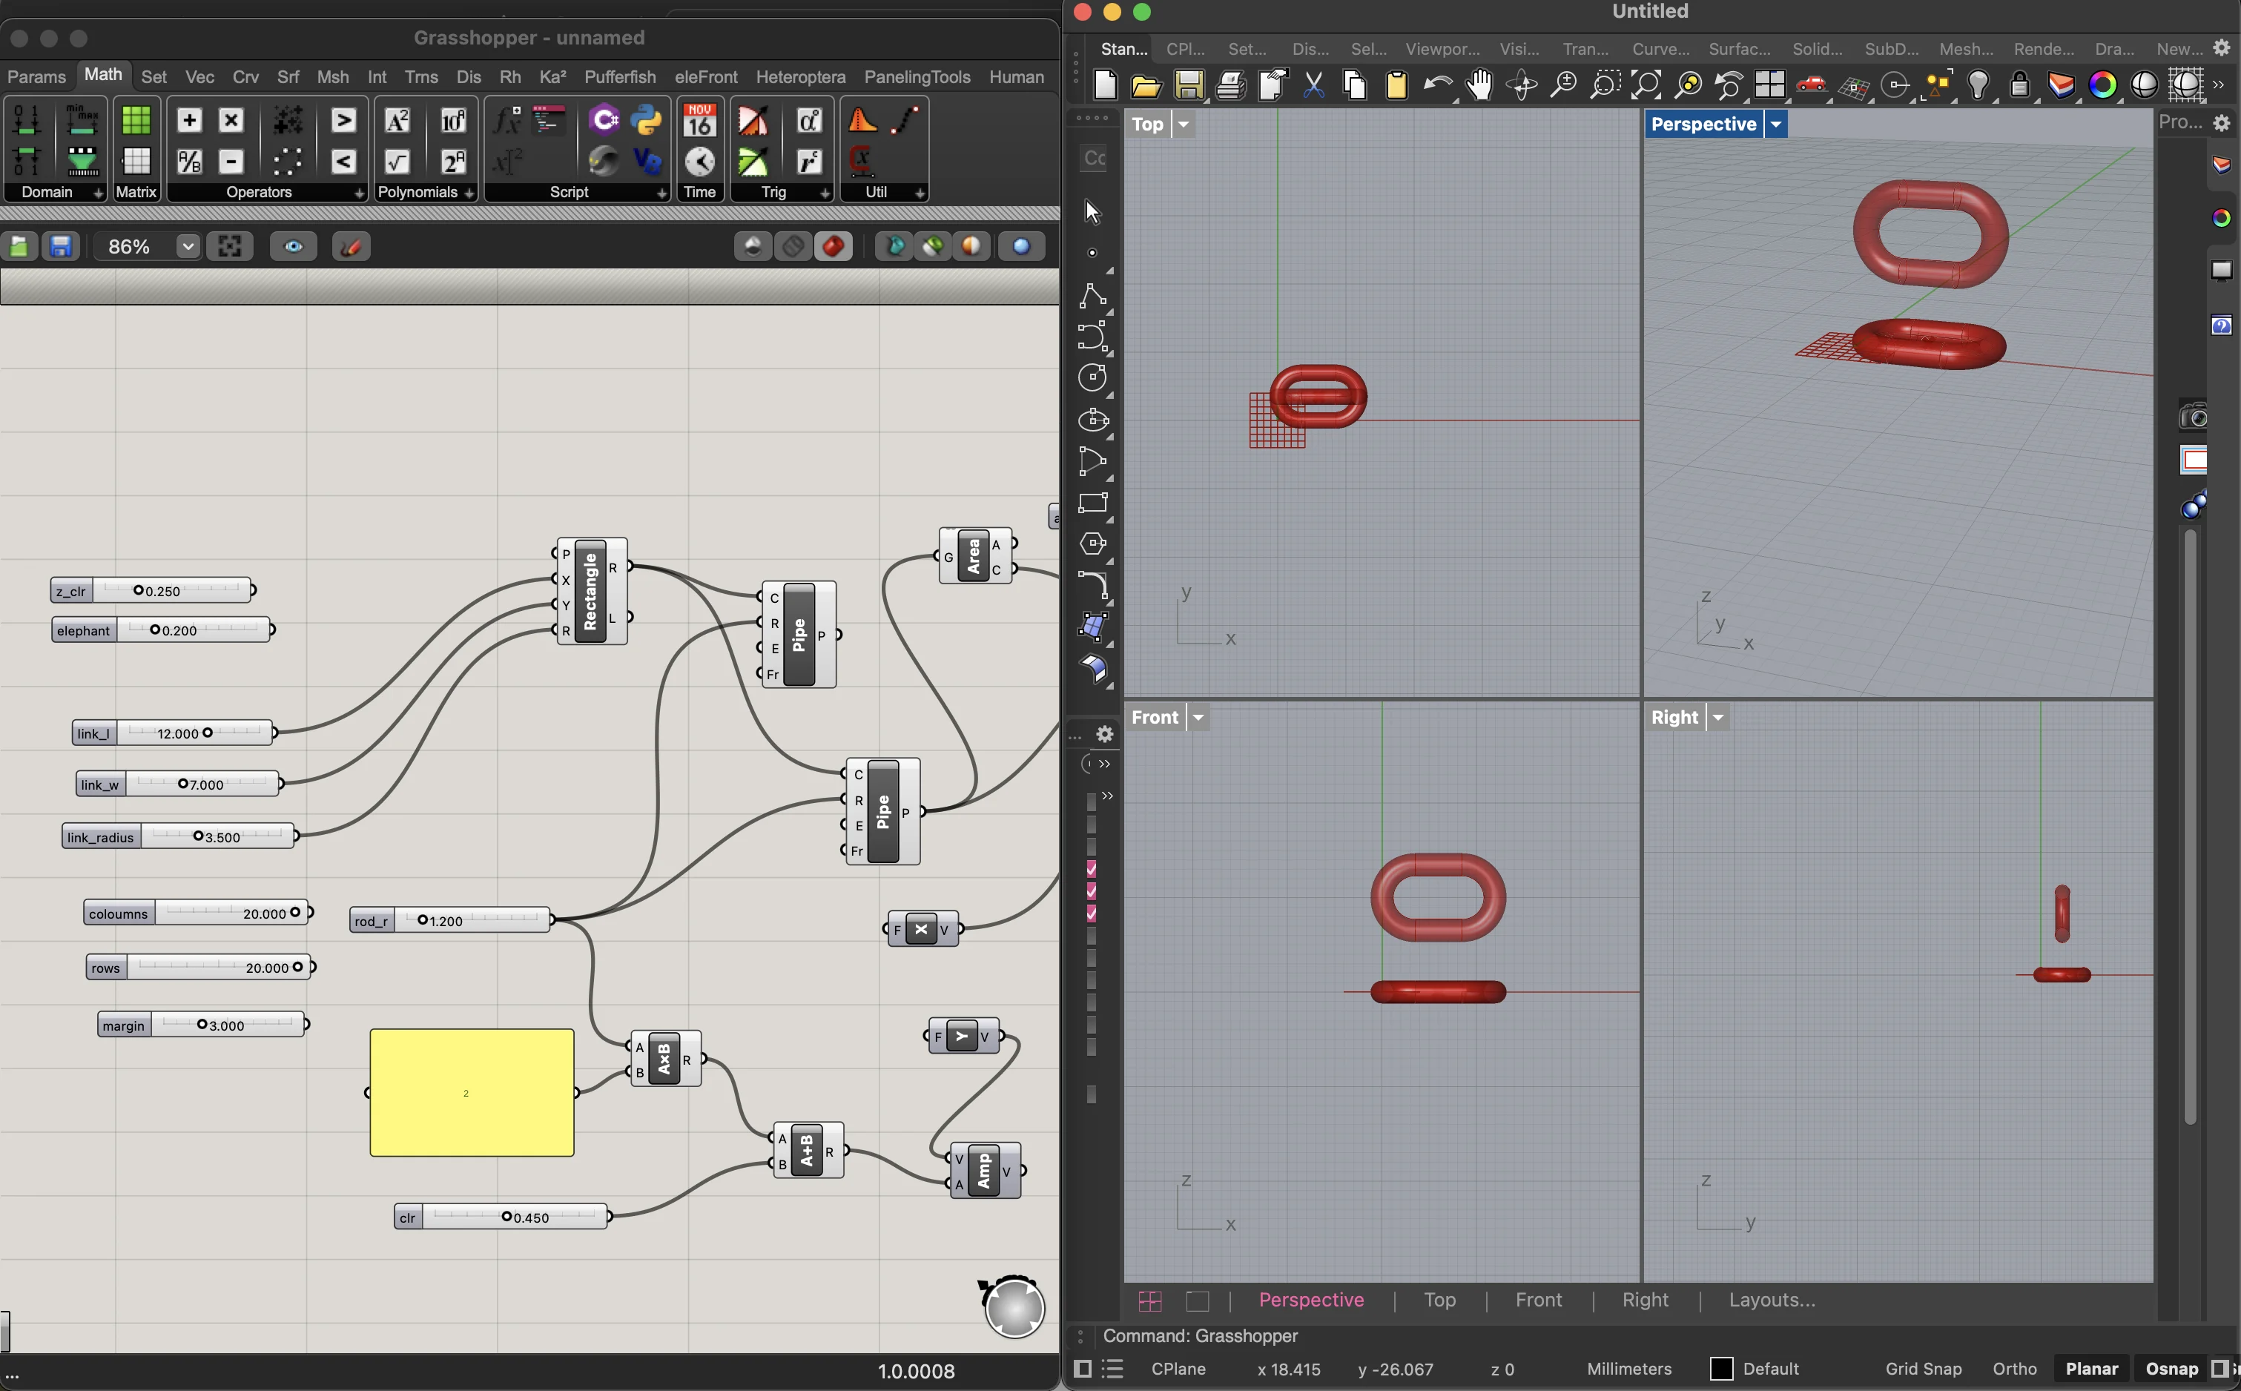2241x1391 pixels.
Task: Click the Rhino Print icon
Action: 1230,85
